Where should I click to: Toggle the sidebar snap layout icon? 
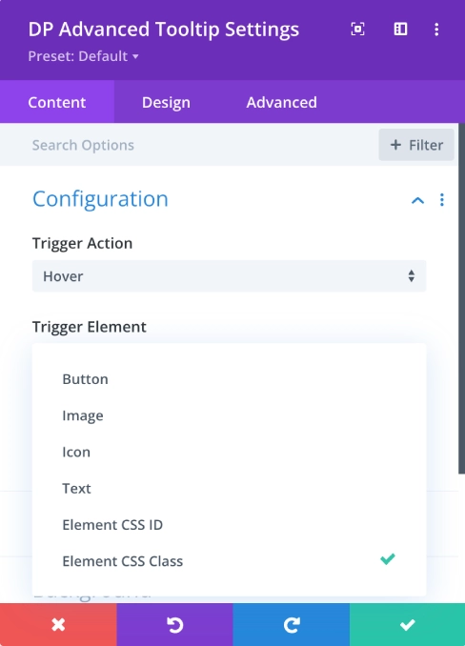coord(400,30)
